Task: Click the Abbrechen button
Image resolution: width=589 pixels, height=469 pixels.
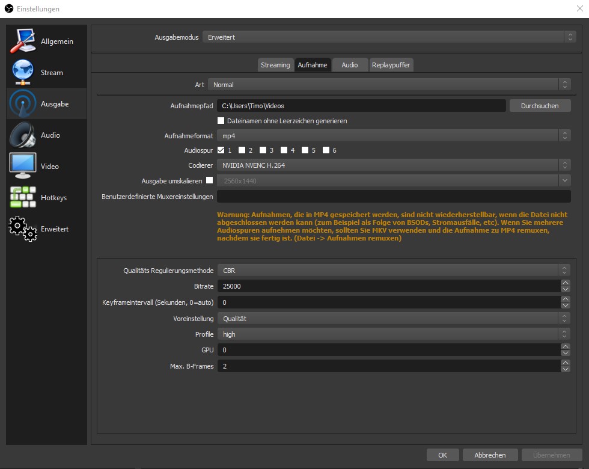Action: [x=490, y=455]
